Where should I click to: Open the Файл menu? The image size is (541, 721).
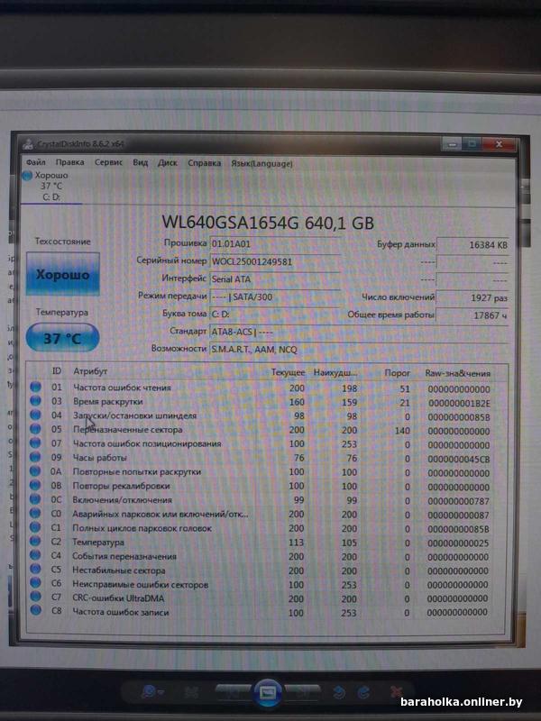tap(35, 162)
